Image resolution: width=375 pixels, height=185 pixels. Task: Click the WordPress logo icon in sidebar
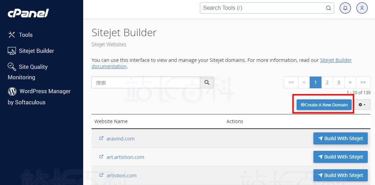point(12,91)
